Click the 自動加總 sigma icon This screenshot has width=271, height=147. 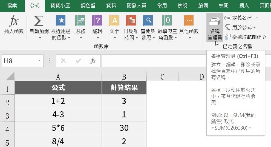tap(39, 21)
